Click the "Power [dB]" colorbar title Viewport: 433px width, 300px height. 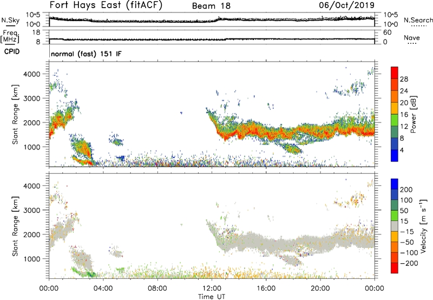tap(413, 114)
